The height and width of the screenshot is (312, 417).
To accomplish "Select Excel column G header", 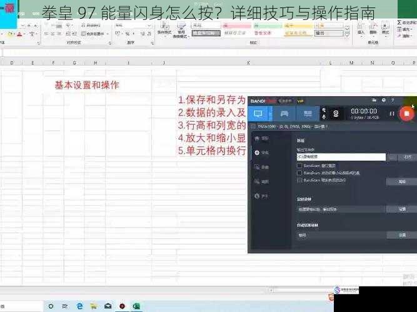I will pyautogui.click(x=74, y=62).
